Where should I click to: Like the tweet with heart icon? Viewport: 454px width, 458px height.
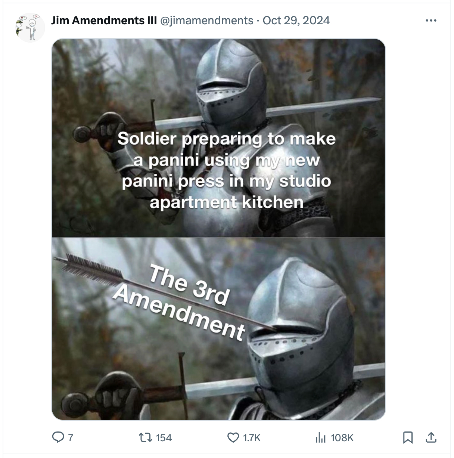233,437
